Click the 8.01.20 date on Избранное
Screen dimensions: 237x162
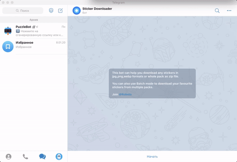click(x=60, y=43)
